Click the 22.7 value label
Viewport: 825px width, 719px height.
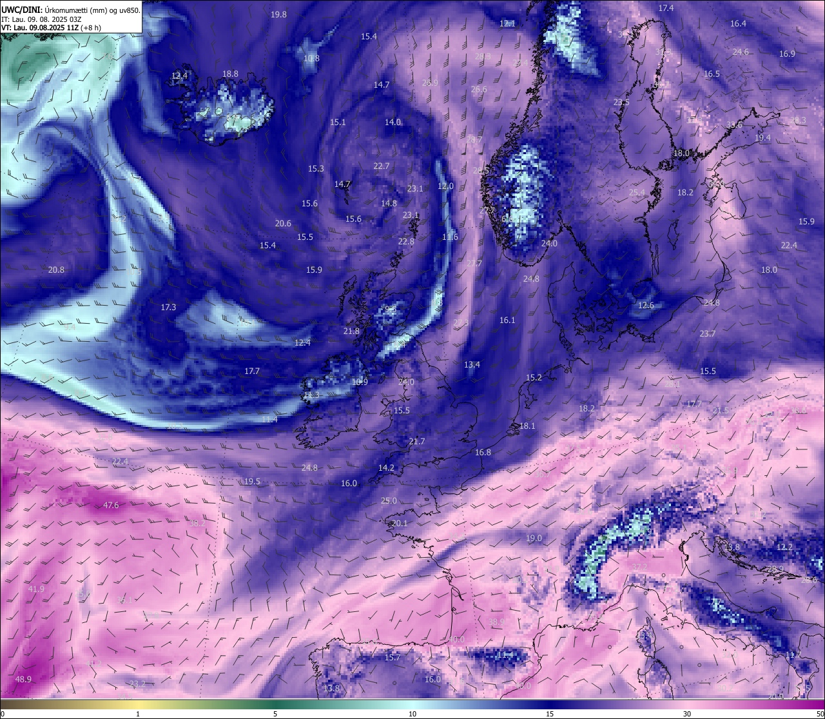click(x=382, y=166)
